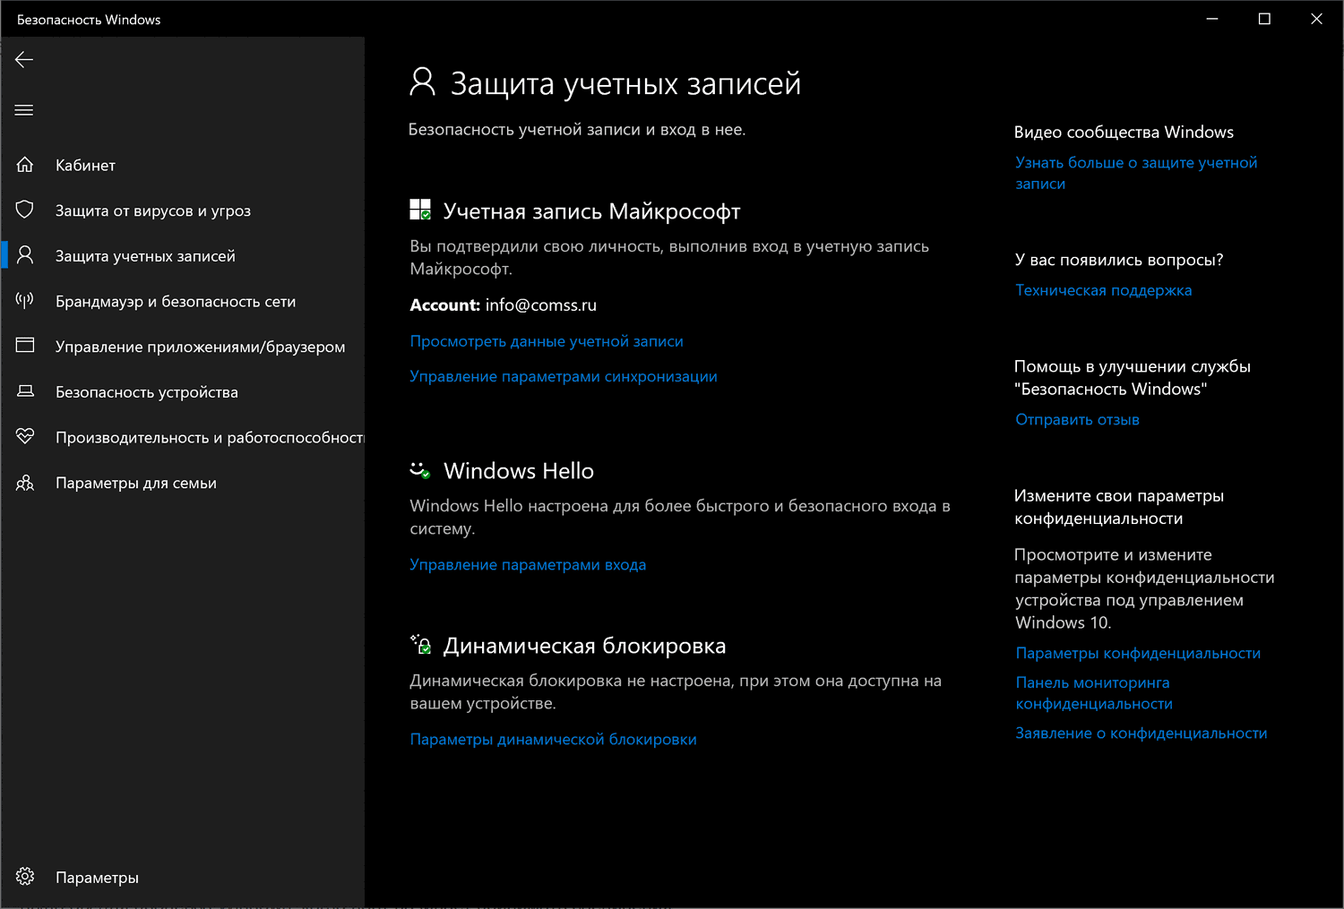The width and height of the screenshot is (1344, 909).
Task: Click Отправить отзыв feedback link
Action: 1077,419
